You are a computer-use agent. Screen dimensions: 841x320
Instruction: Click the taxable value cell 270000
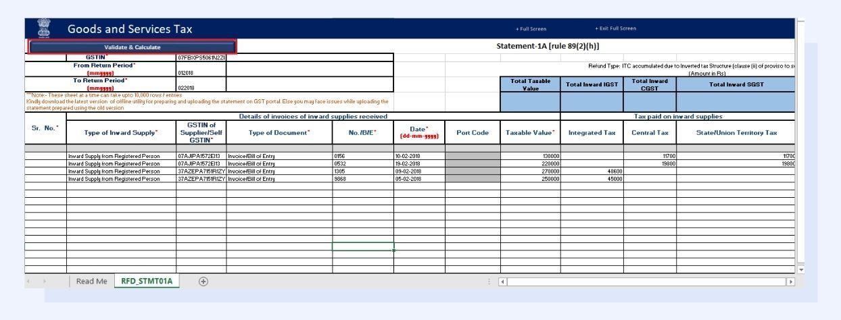[529, 171]
